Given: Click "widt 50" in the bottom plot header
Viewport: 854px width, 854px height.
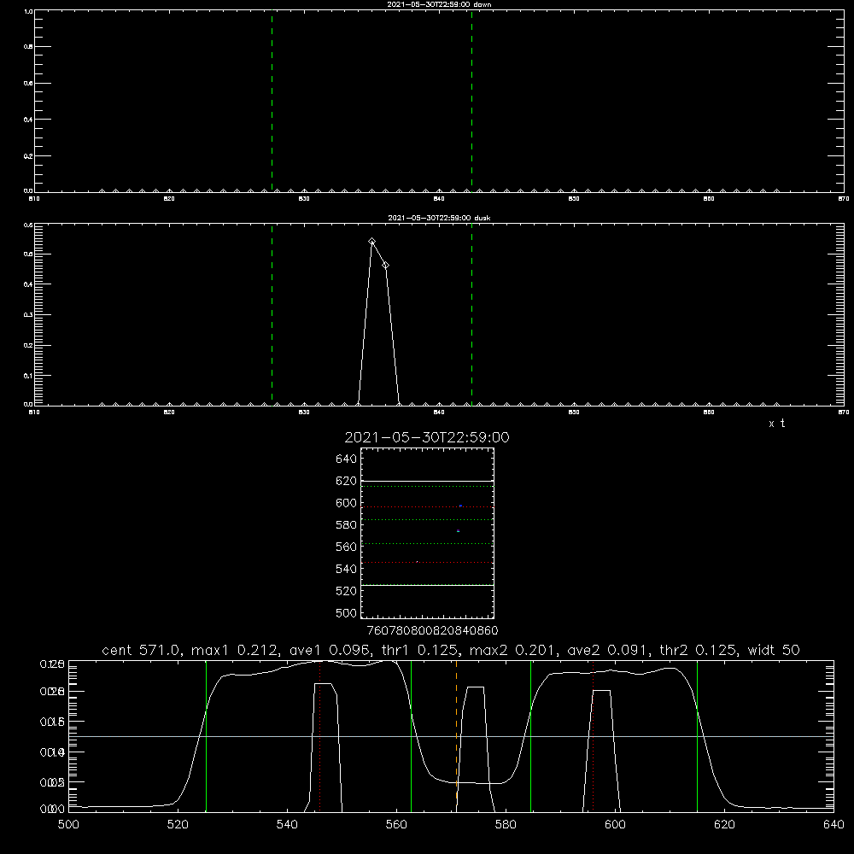Looking at the screenshot, I should pyautogui.click(x=774, y=650).
